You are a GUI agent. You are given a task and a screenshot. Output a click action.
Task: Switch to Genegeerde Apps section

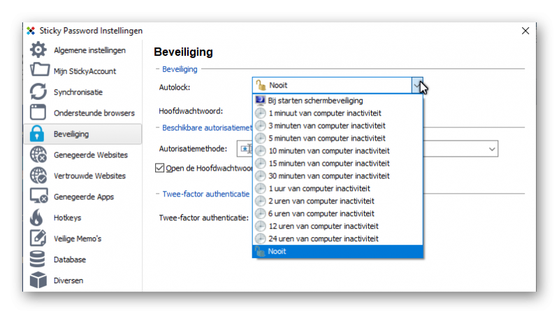click(83, 197)
